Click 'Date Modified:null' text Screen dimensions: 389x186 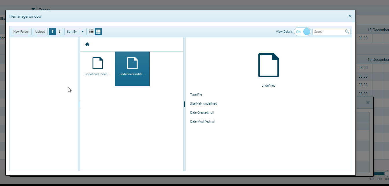[x=203, y=121]
